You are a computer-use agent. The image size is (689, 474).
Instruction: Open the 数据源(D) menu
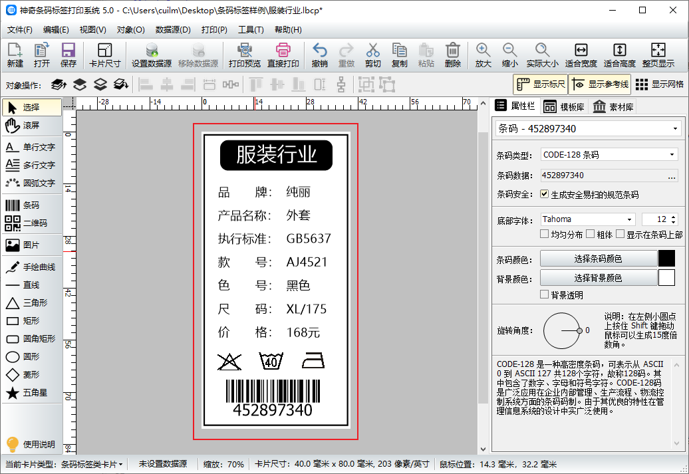(x=173, y=30)
